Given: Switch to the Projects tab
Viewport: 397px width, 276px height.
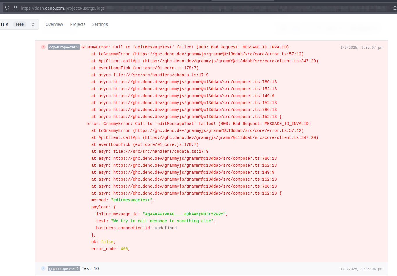Looking at the screenshot, I should pos(78,24).
